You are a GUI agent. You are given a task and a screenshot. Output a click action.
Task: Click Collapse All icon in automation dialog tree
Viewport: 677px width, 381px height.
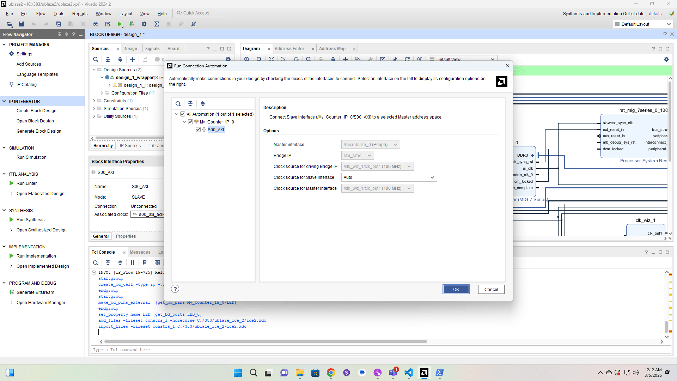(x=190, y=104)
